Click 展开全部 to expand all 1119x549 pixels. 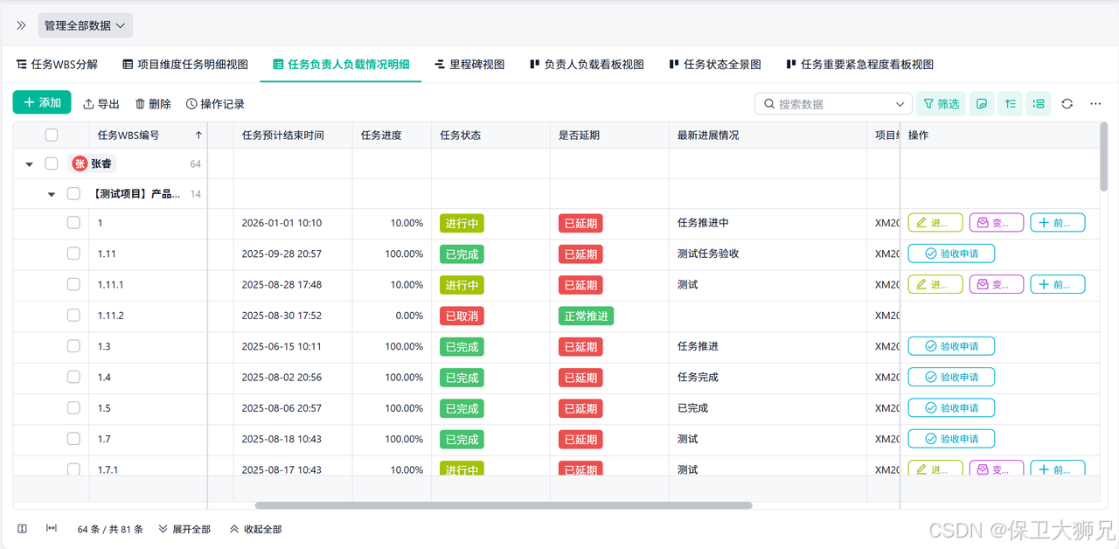click(184, 529)
